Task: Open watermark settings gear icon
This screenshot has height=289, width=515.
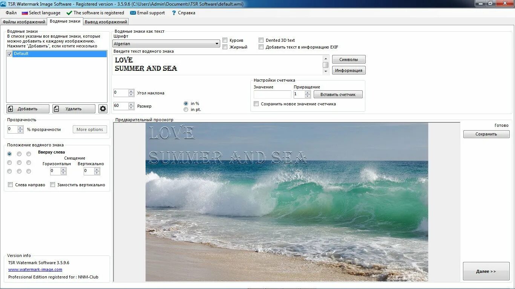Action: coord(103,109)
